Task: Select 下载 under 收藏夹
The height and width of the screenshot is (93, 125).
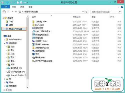Action: 11,22
